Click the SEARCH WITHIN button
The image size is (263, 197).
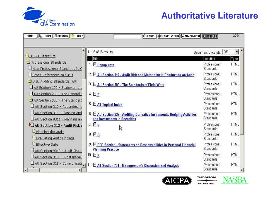[x=168, y=36]
